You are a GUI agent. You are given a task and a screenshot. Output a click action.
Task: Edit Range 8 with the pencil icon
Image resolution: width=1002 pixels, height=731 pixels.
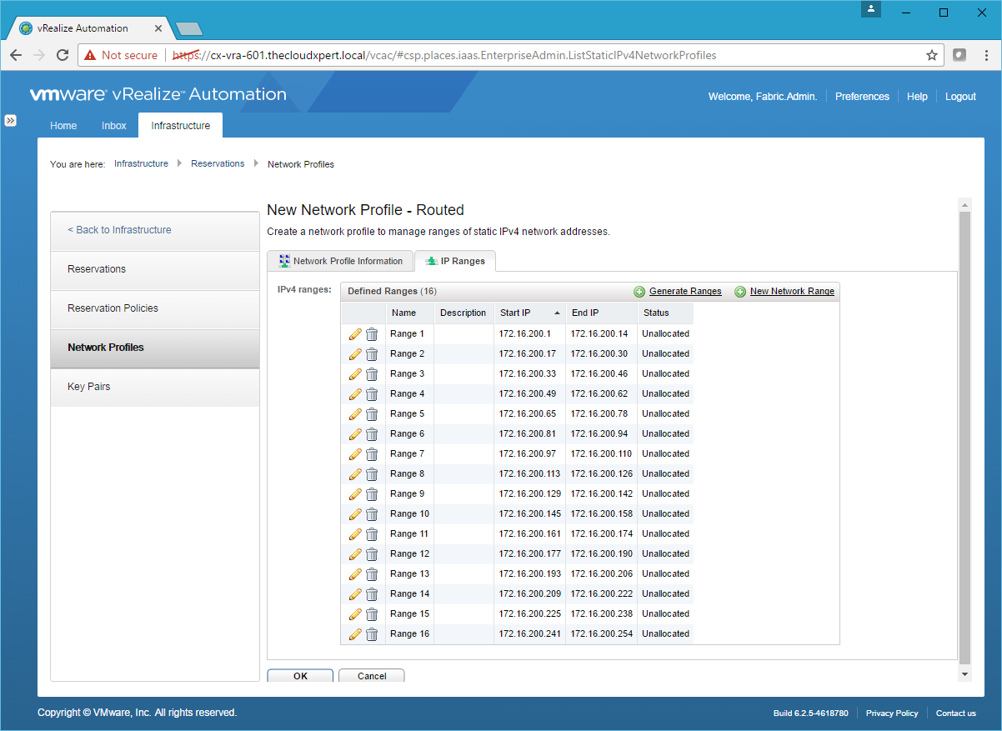tap(355, 474)
